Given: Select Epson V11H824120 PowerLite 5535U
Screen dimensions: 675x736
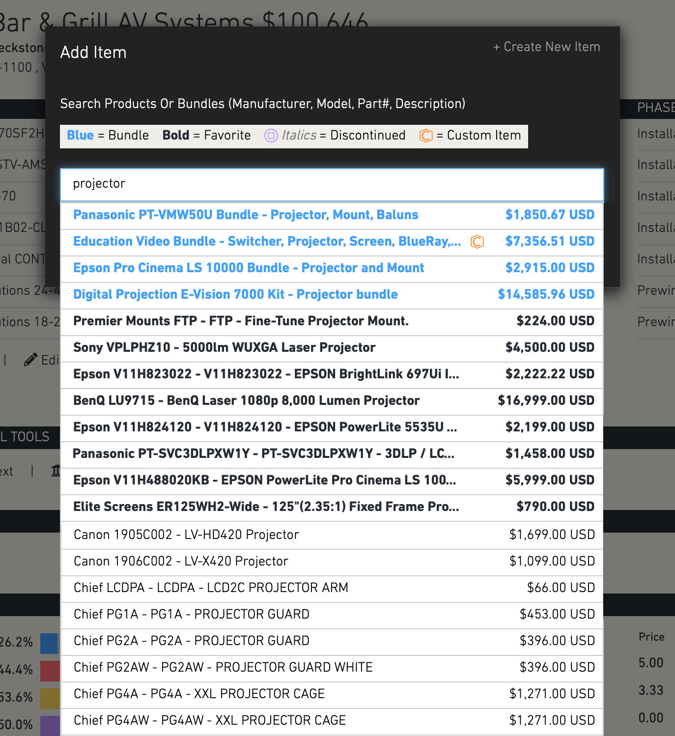Looking at the screenshot, I should [x=332, y=427].
